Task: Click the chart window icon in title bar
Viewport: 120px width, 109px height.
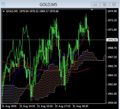Action: (x=3, y=4)
